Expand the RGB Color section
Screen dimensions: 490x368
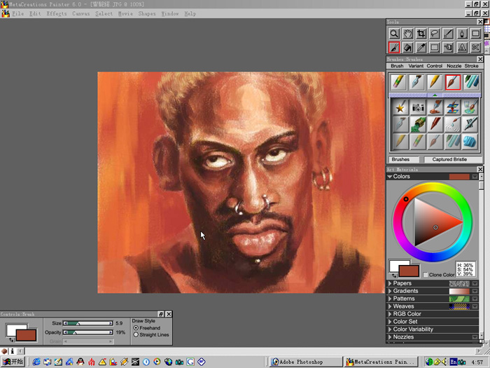click(x=390, y=314)
